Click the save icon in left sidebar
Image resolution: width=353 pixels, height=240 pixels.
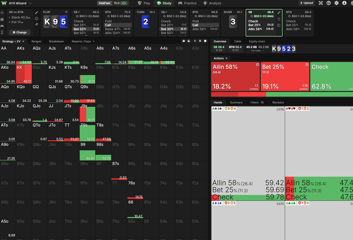[x=2, y=19]
